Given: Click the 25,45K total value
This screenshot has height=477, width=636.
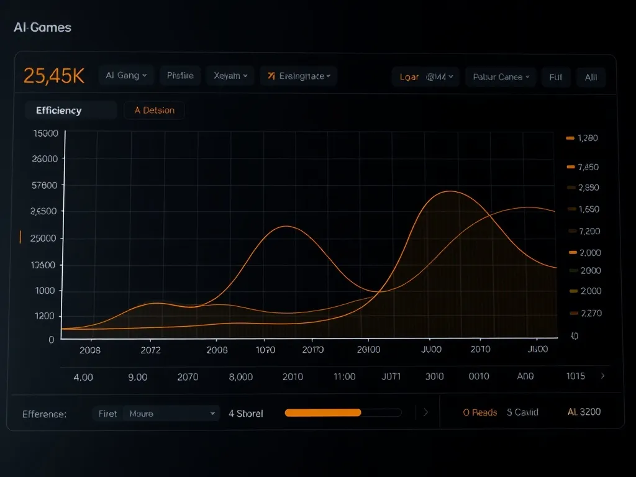Looking at the screenshot, I should point(54,75).
